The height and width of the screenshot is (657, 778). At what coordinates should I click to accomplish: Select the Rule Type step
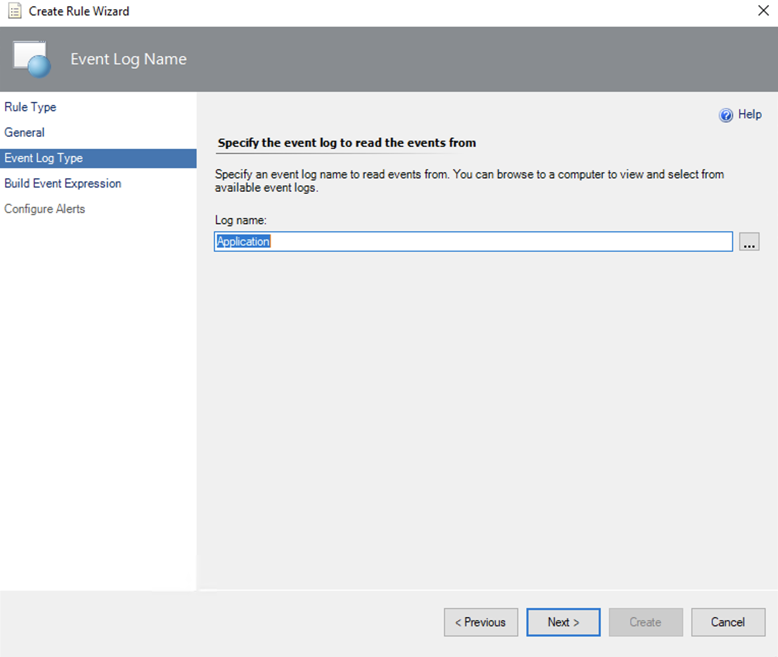pos(30,107)
